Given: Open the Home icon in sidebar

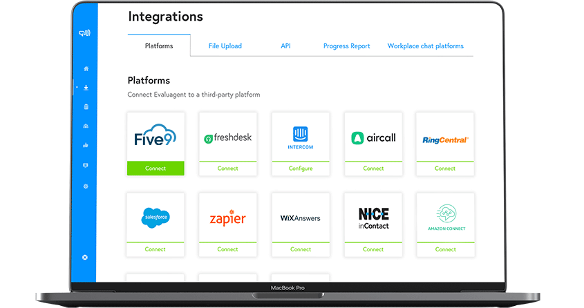Looking at the screenshot, I should pyautogui.click(x=86, y=68).
